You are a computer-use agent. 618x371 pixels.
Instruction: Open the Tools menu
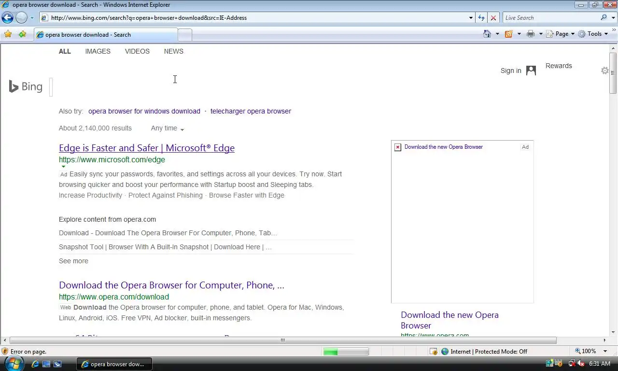(593, 34)
